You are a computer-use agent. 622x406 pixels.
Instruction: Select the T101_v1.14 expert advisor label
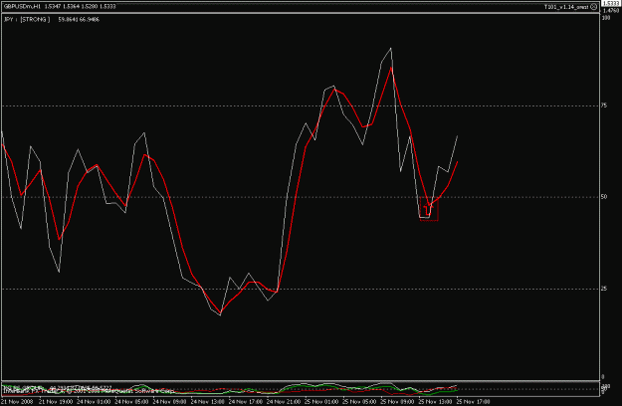click(x=566, y=7)
